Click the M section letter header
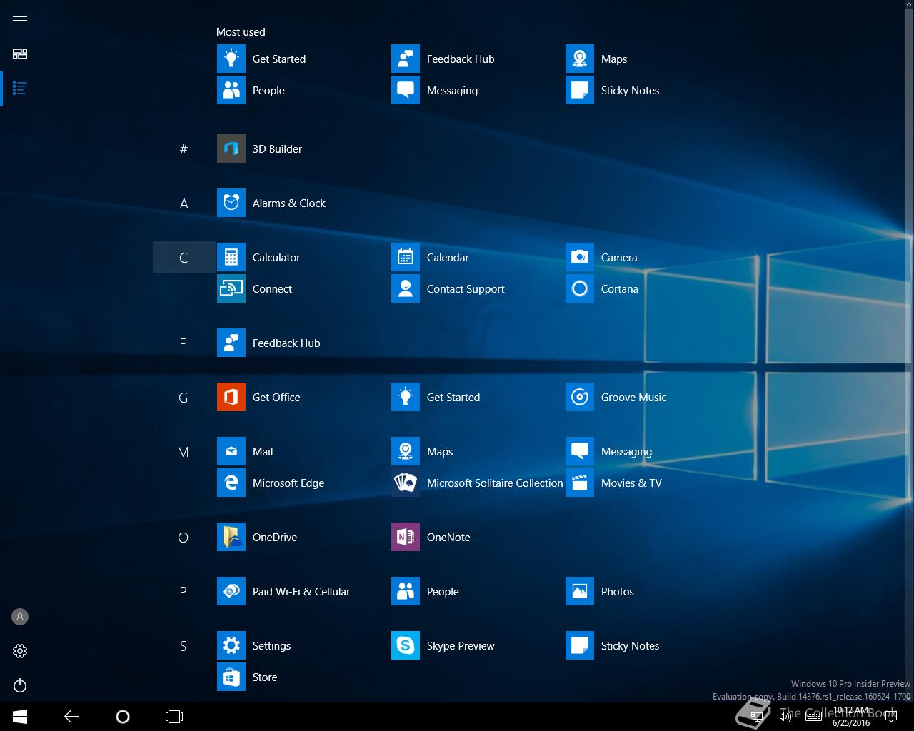Image resolution: width=914 pixels, height=731 pixels. pos(184,452)
